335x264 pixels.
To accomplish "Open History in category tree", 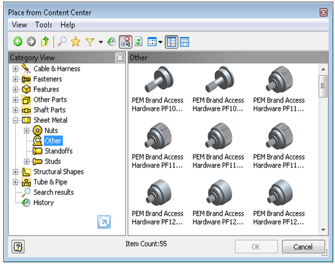I will point(44,202).
